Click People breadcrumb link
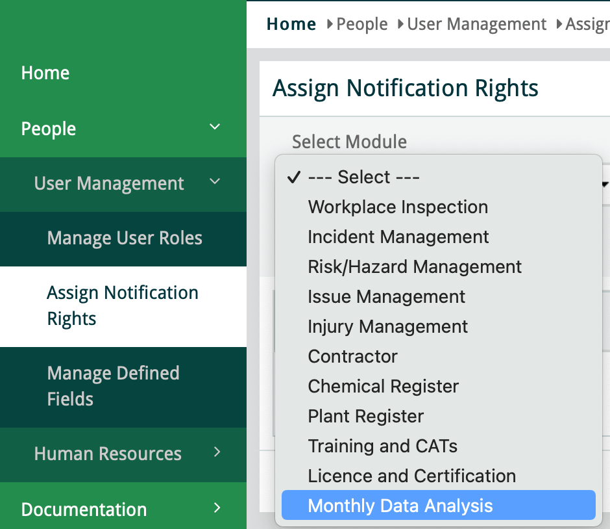This screenshot has width=610, height=529. pos(361,24)
